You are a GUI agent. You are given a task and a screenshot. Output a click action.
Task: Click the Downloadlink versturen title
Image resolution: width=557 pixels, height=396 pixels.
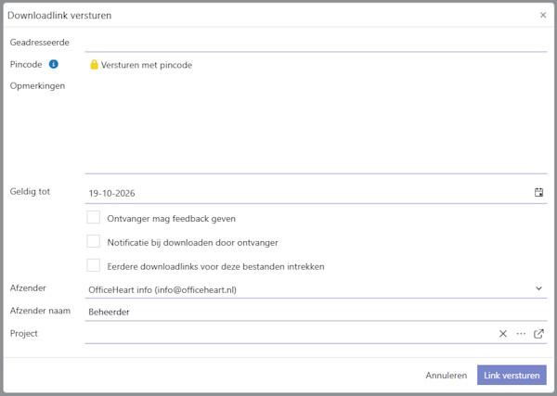pyautogui.click(x=59, y=15)
